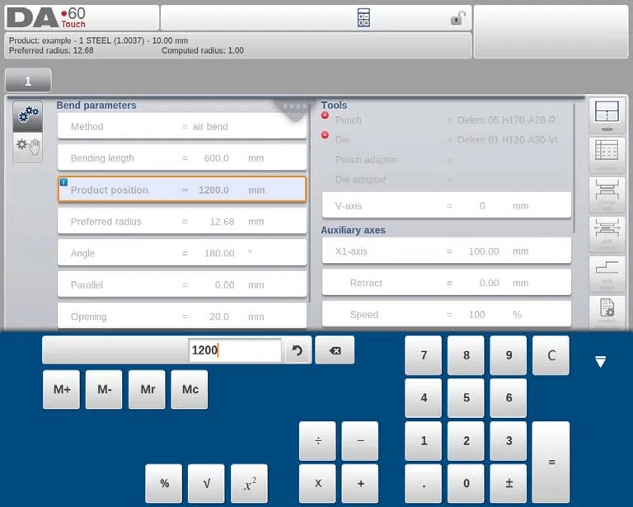Select the Opening 20.0 field
The image size is (633, 507).
182,316
